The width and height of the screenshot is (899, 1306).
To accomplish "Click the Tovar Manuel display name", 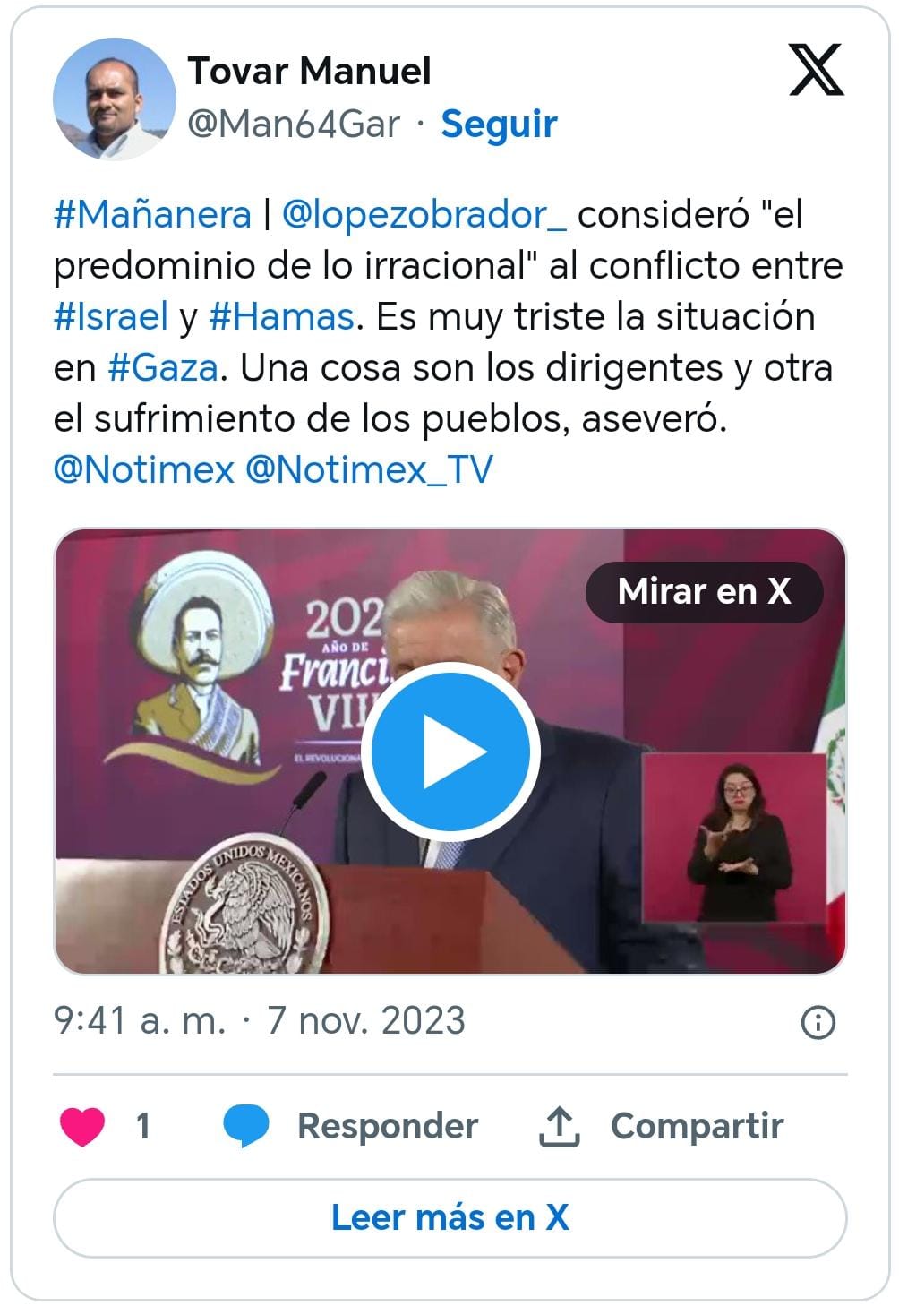I will (x=310, y=71).
